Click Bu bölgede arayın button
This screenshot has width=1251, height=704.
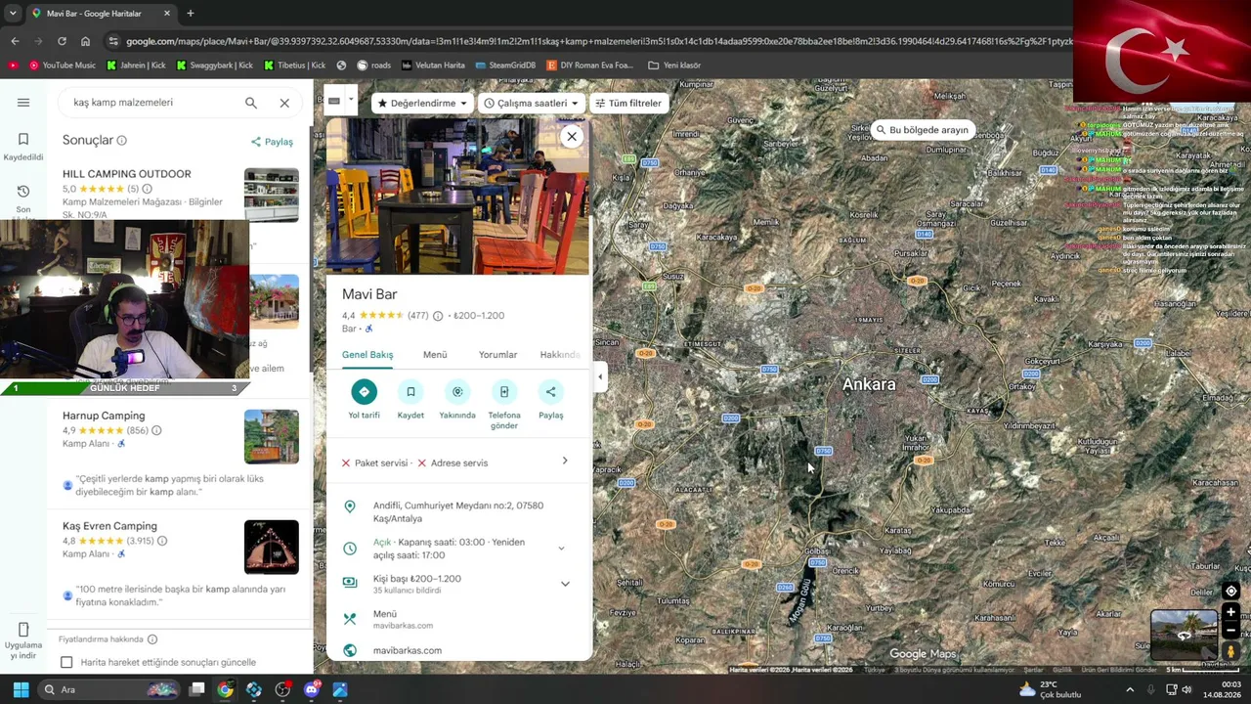point(921,130)
